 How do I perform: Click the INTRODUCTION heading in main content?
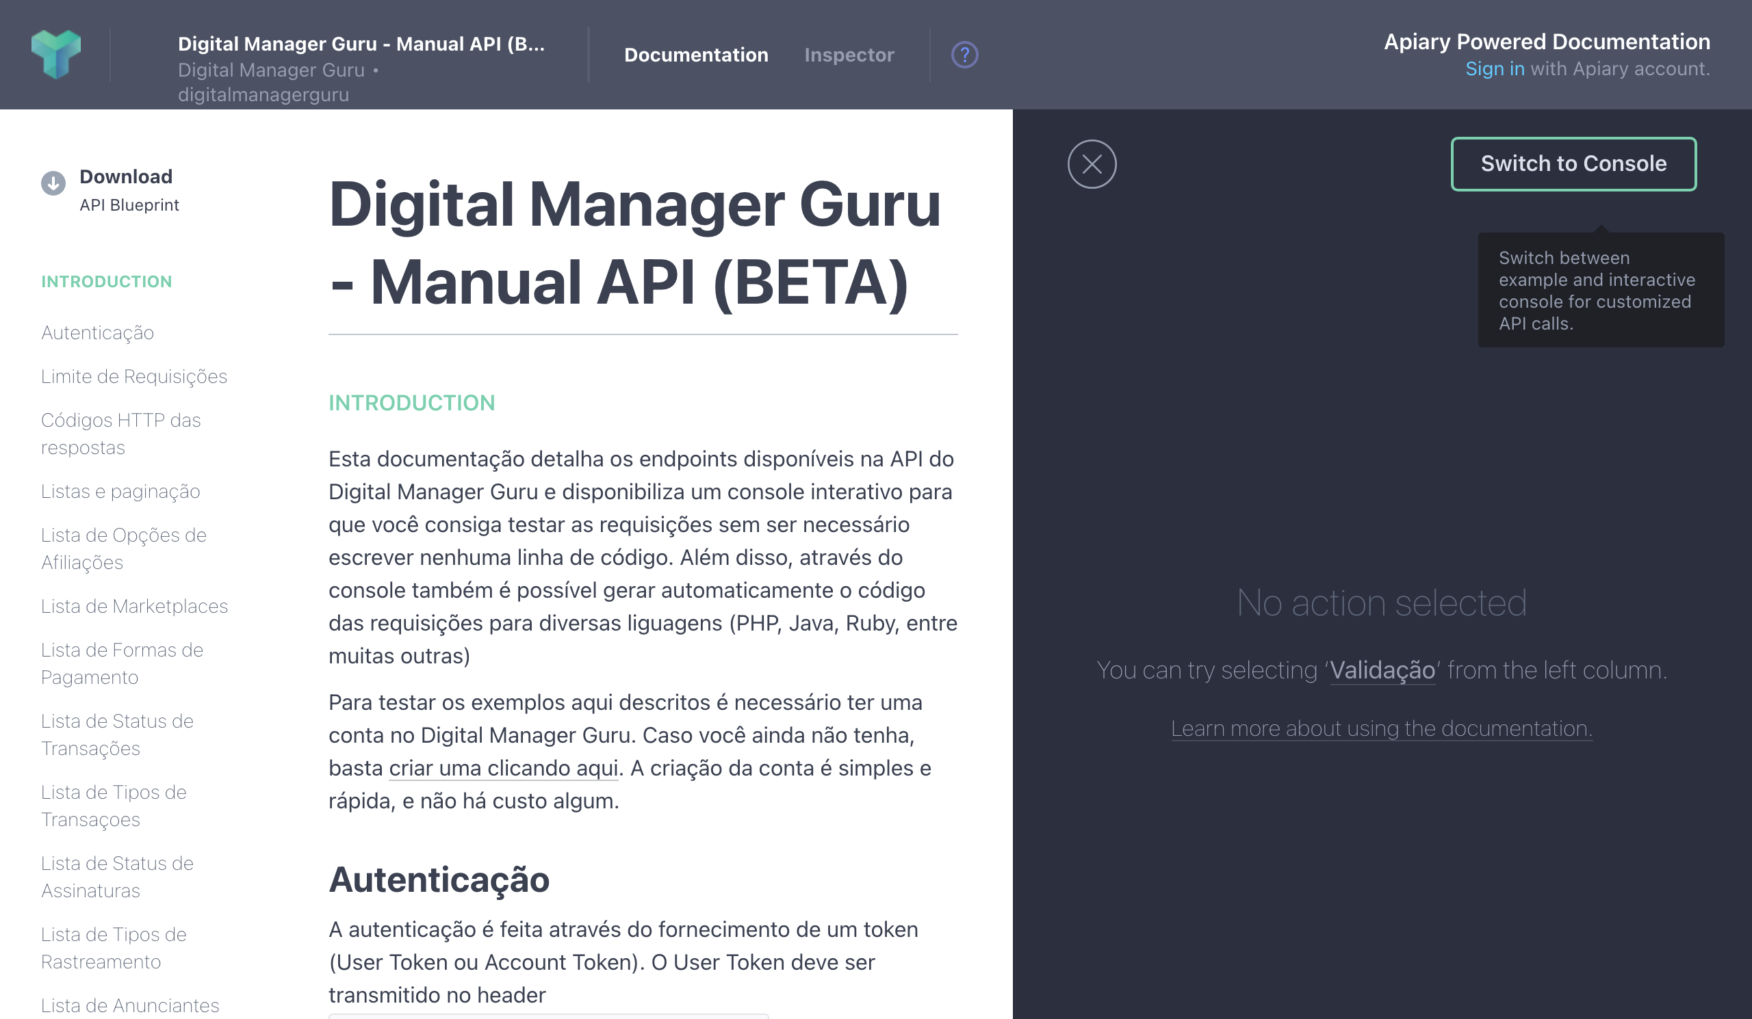point(411,403)
